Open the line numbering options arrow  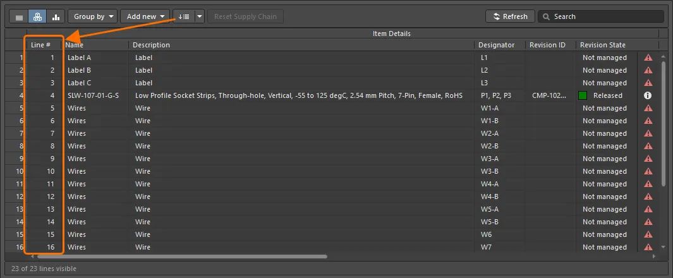coord(200,16)
